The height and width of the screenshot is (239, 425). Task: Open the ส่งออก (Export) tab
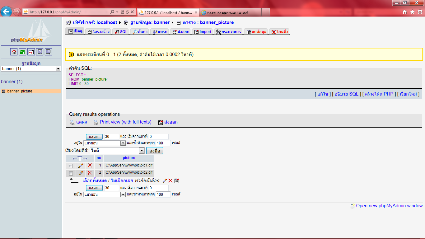pos(180,31)
